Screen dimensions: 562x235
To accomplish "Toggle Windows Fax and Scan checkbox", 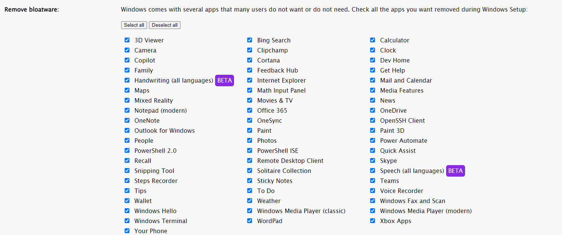I will point(373,201).
